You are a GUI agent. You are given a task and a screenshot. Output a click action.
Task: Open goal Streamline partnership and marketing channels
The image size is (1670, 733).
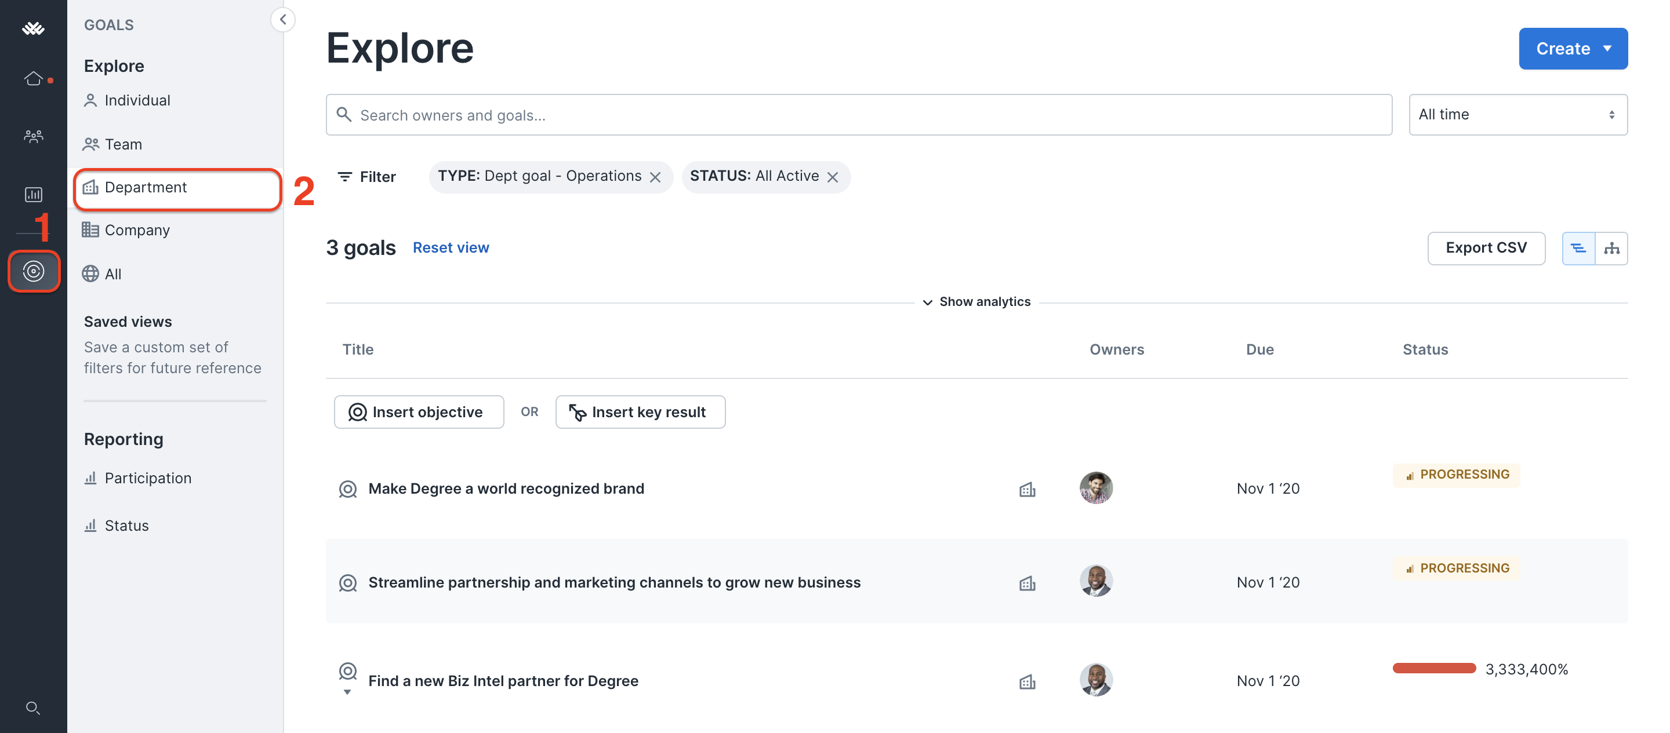614,583
